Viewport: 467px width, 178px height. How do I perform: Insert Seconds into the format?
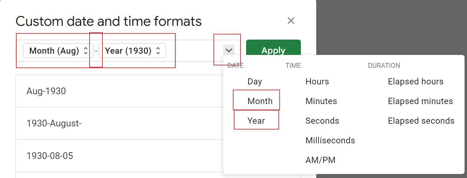(x=322, y=121)
